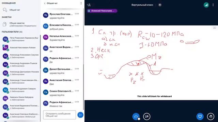Select user Александр Дмитриевич in user list
Screen dimensions: 218x122
tap(21, 73)
